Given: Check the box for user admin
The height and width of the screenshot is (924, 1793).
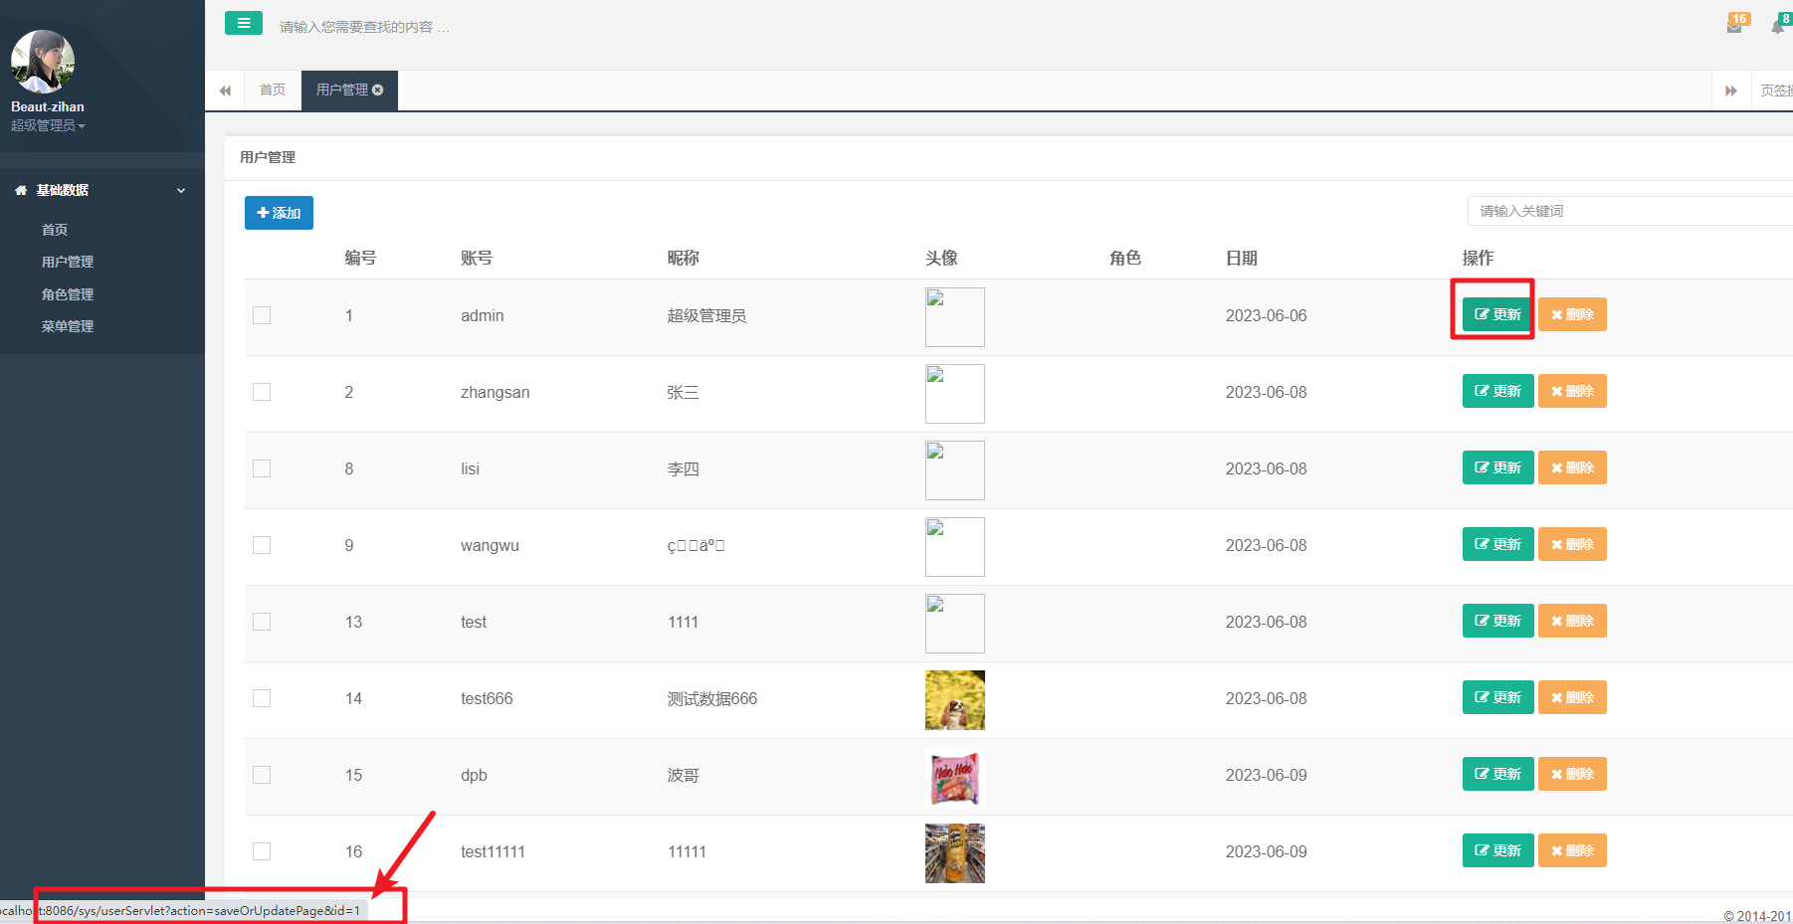Looking at the screenshot, I should point(262,315).
